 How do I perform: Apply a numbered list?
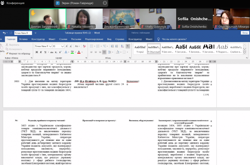pyautogui.click(x=98, y=46)
